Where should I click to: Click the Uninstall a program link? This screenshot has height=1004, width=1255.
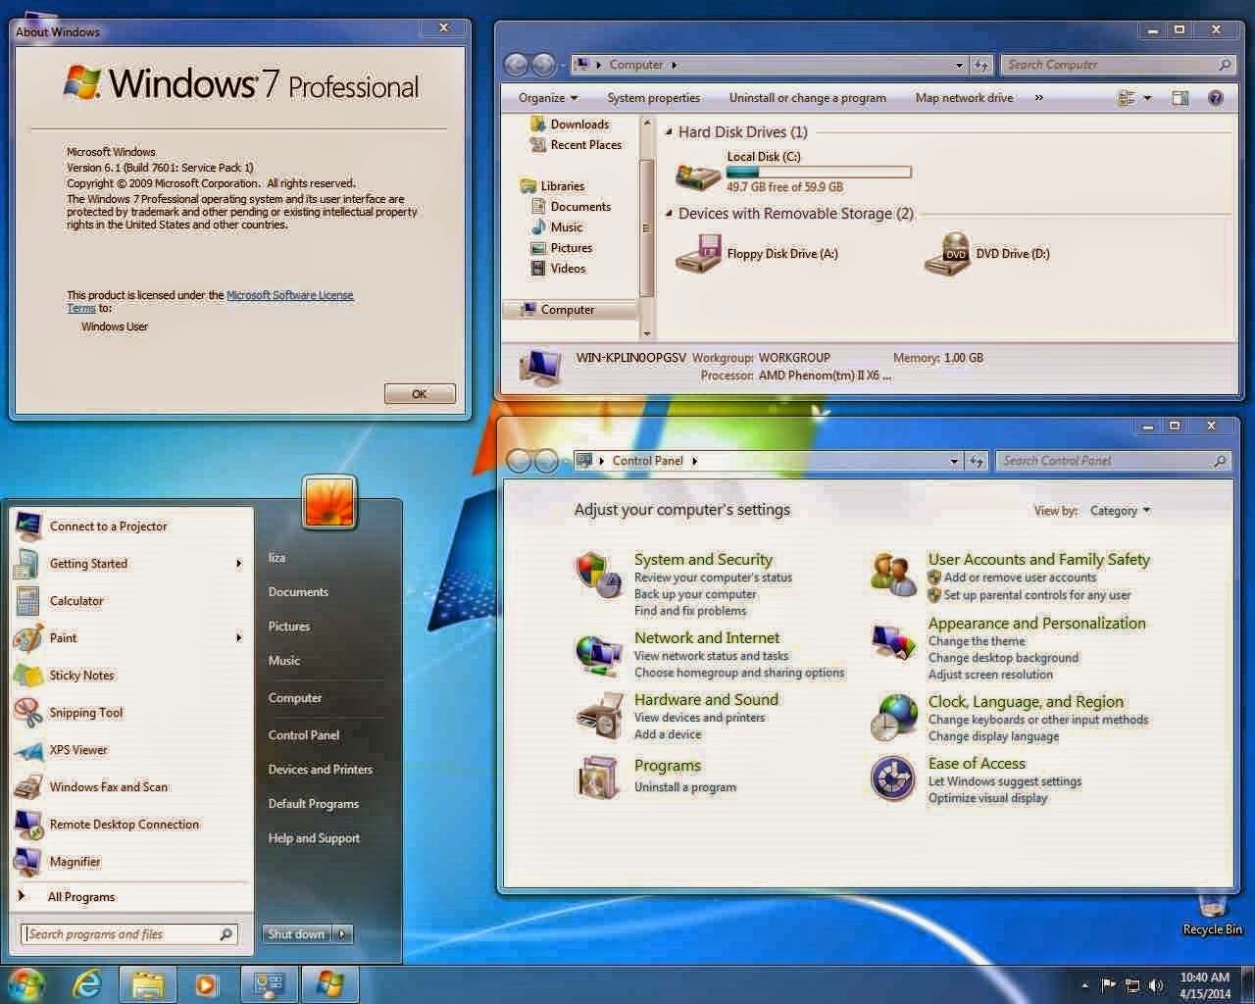684,787
